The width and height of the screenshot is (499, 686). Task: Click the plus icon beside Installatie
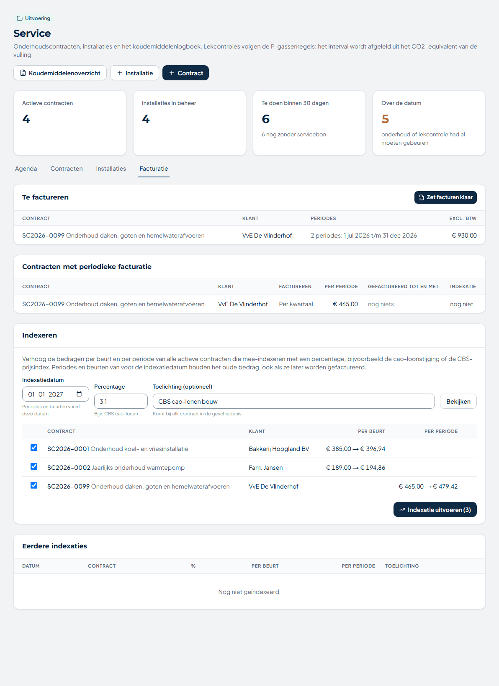click(120, 73)
